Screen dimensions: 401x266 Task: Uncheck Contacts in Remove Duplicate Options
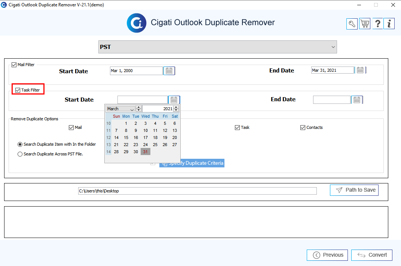tap(303, 127)
